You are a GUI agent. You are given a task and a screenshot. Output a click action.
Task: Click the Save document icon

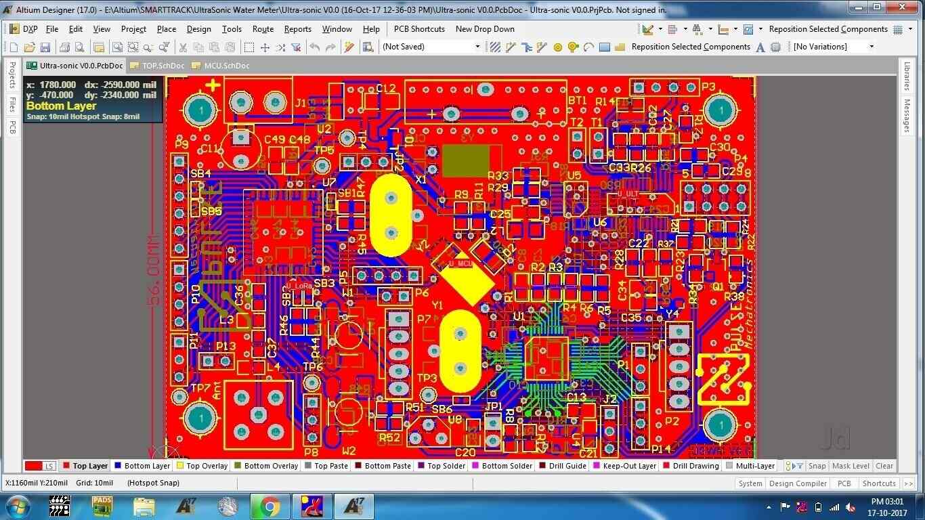(45, 47)
